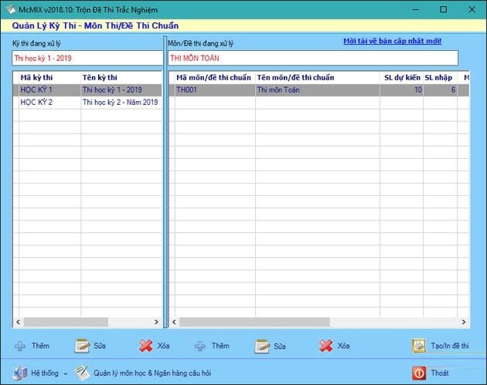Click the Sửa notepad icon for subjects

[x=262, y=346]
